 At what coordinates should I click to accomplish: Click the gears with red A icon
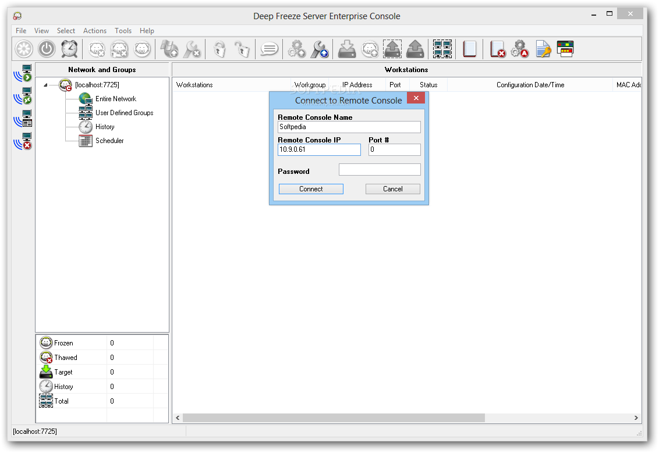tap(520, 49)
